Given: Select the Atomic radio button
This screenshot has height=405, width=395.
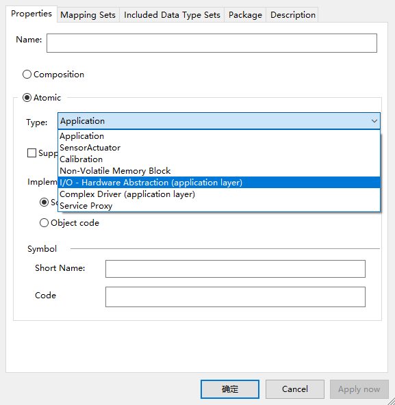Looking at the screenshot, I should pyautogui.click(x=27, y=98).
